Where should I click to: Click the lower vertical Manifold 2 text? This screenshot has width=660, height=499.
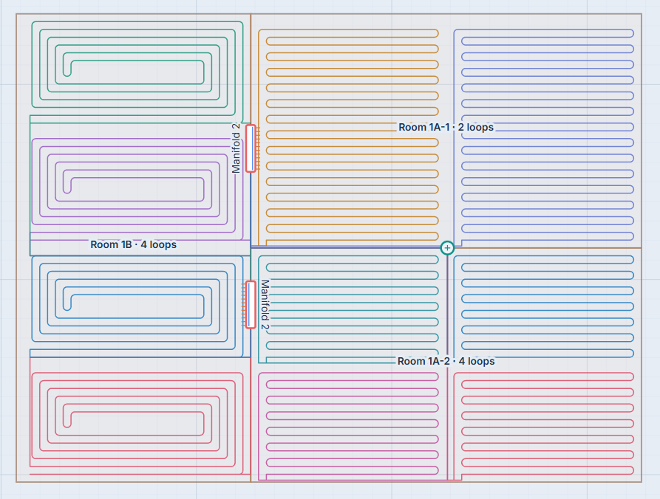(x=265, y=305)
